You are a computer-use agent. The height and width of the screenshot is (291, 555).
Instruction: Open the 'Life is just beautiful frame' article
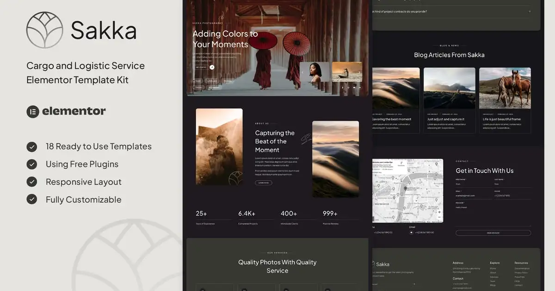coord(502,119)
